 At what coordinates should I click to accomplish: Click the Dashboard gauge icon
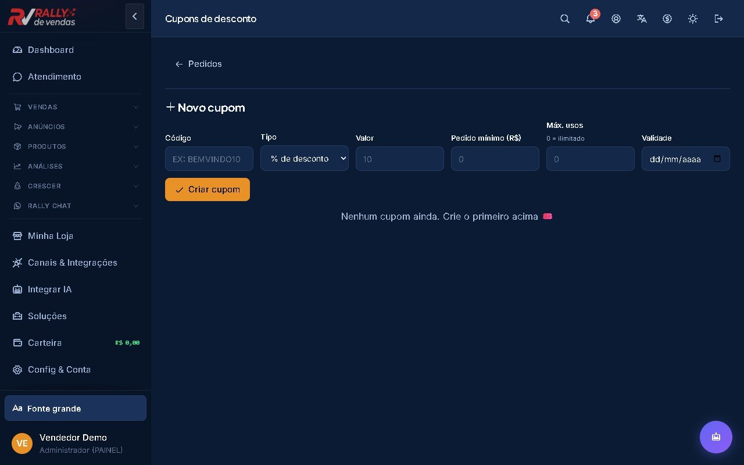click(x=17, y=50)
